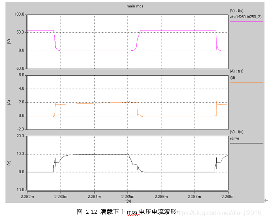Image resolution: width=268 pixels, height=220 pixels.
Task: Click the 2.282m time axis label
Action: [27, 197]
